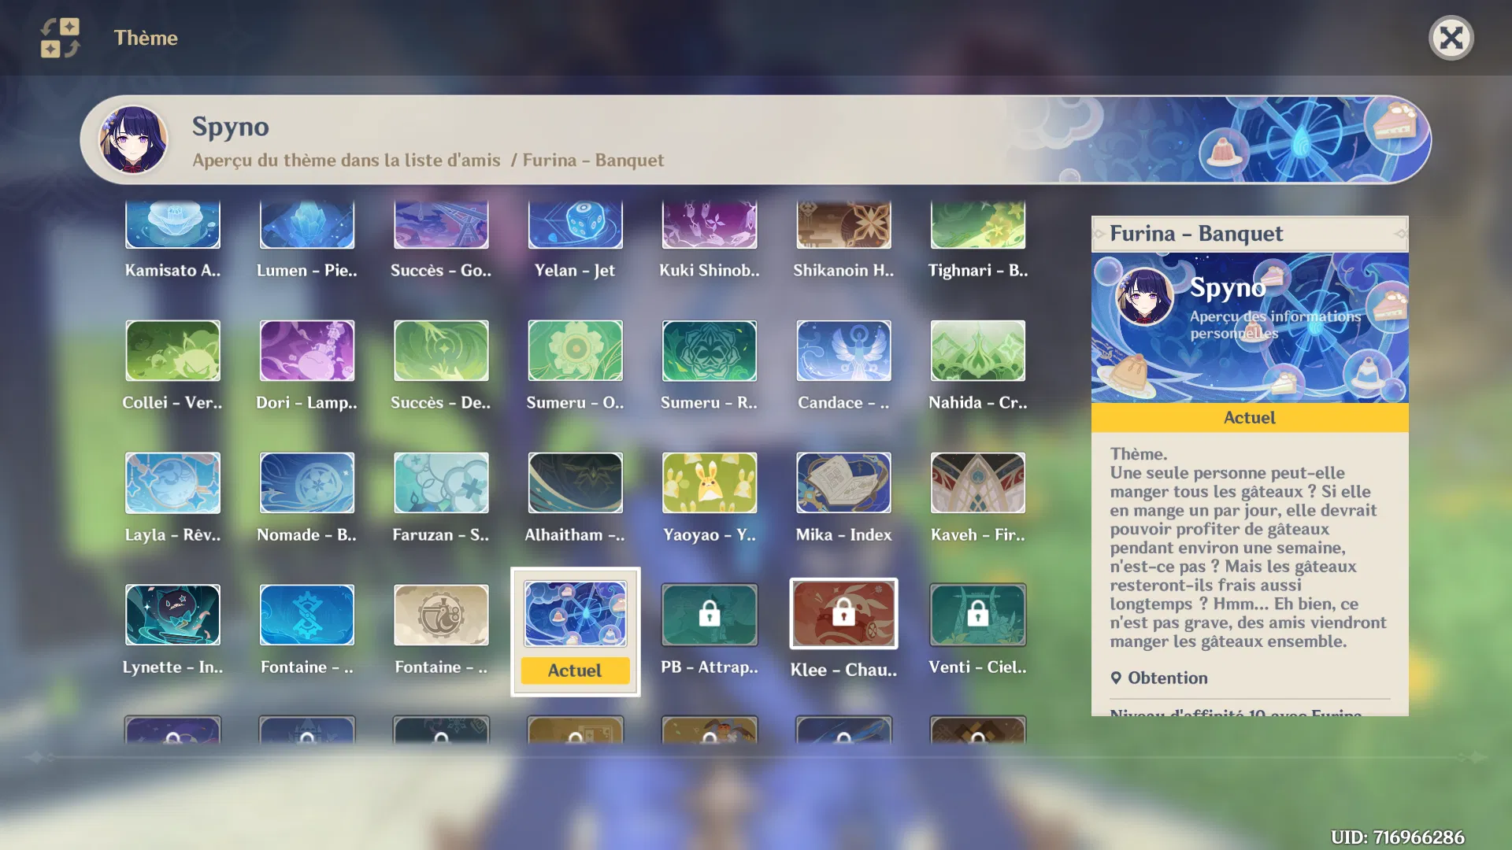Select the Mika - Index theme
The height and width of the screenshot is (850, 1512).
[x=843, y=482]
